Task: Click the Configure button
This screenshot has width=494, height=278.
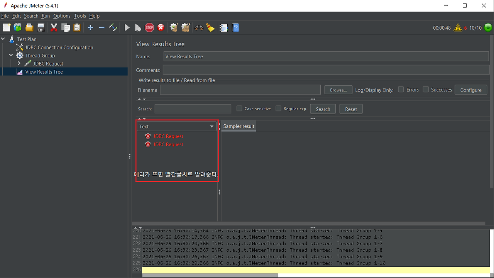Action: [471, 90]
